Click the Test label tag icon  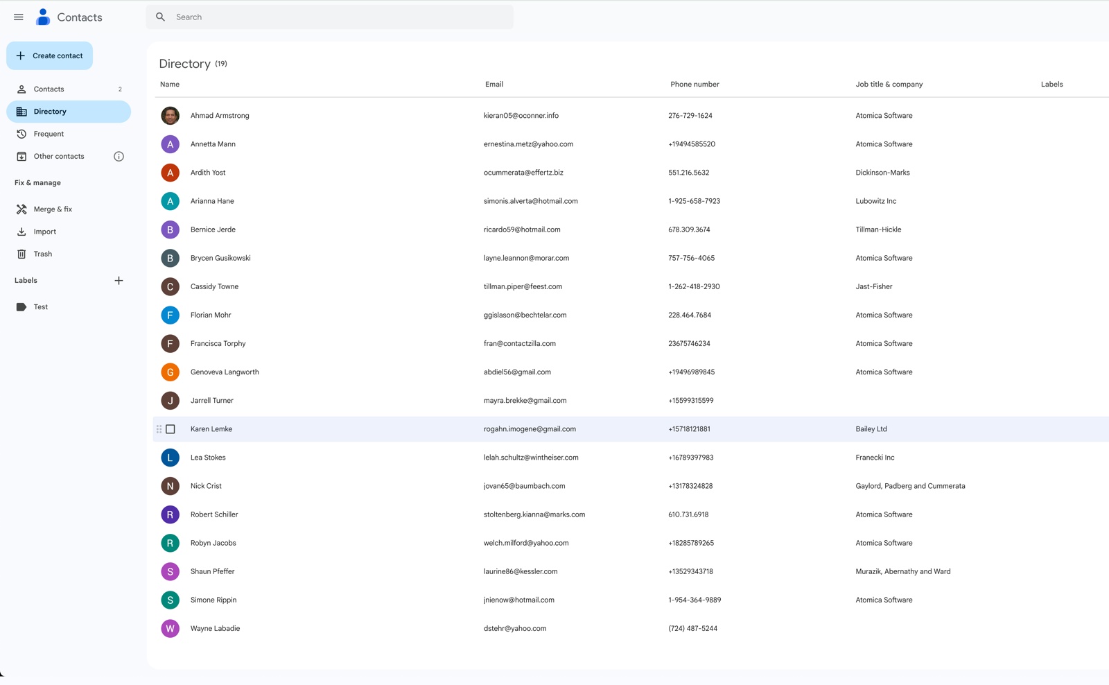click(21, 307)
